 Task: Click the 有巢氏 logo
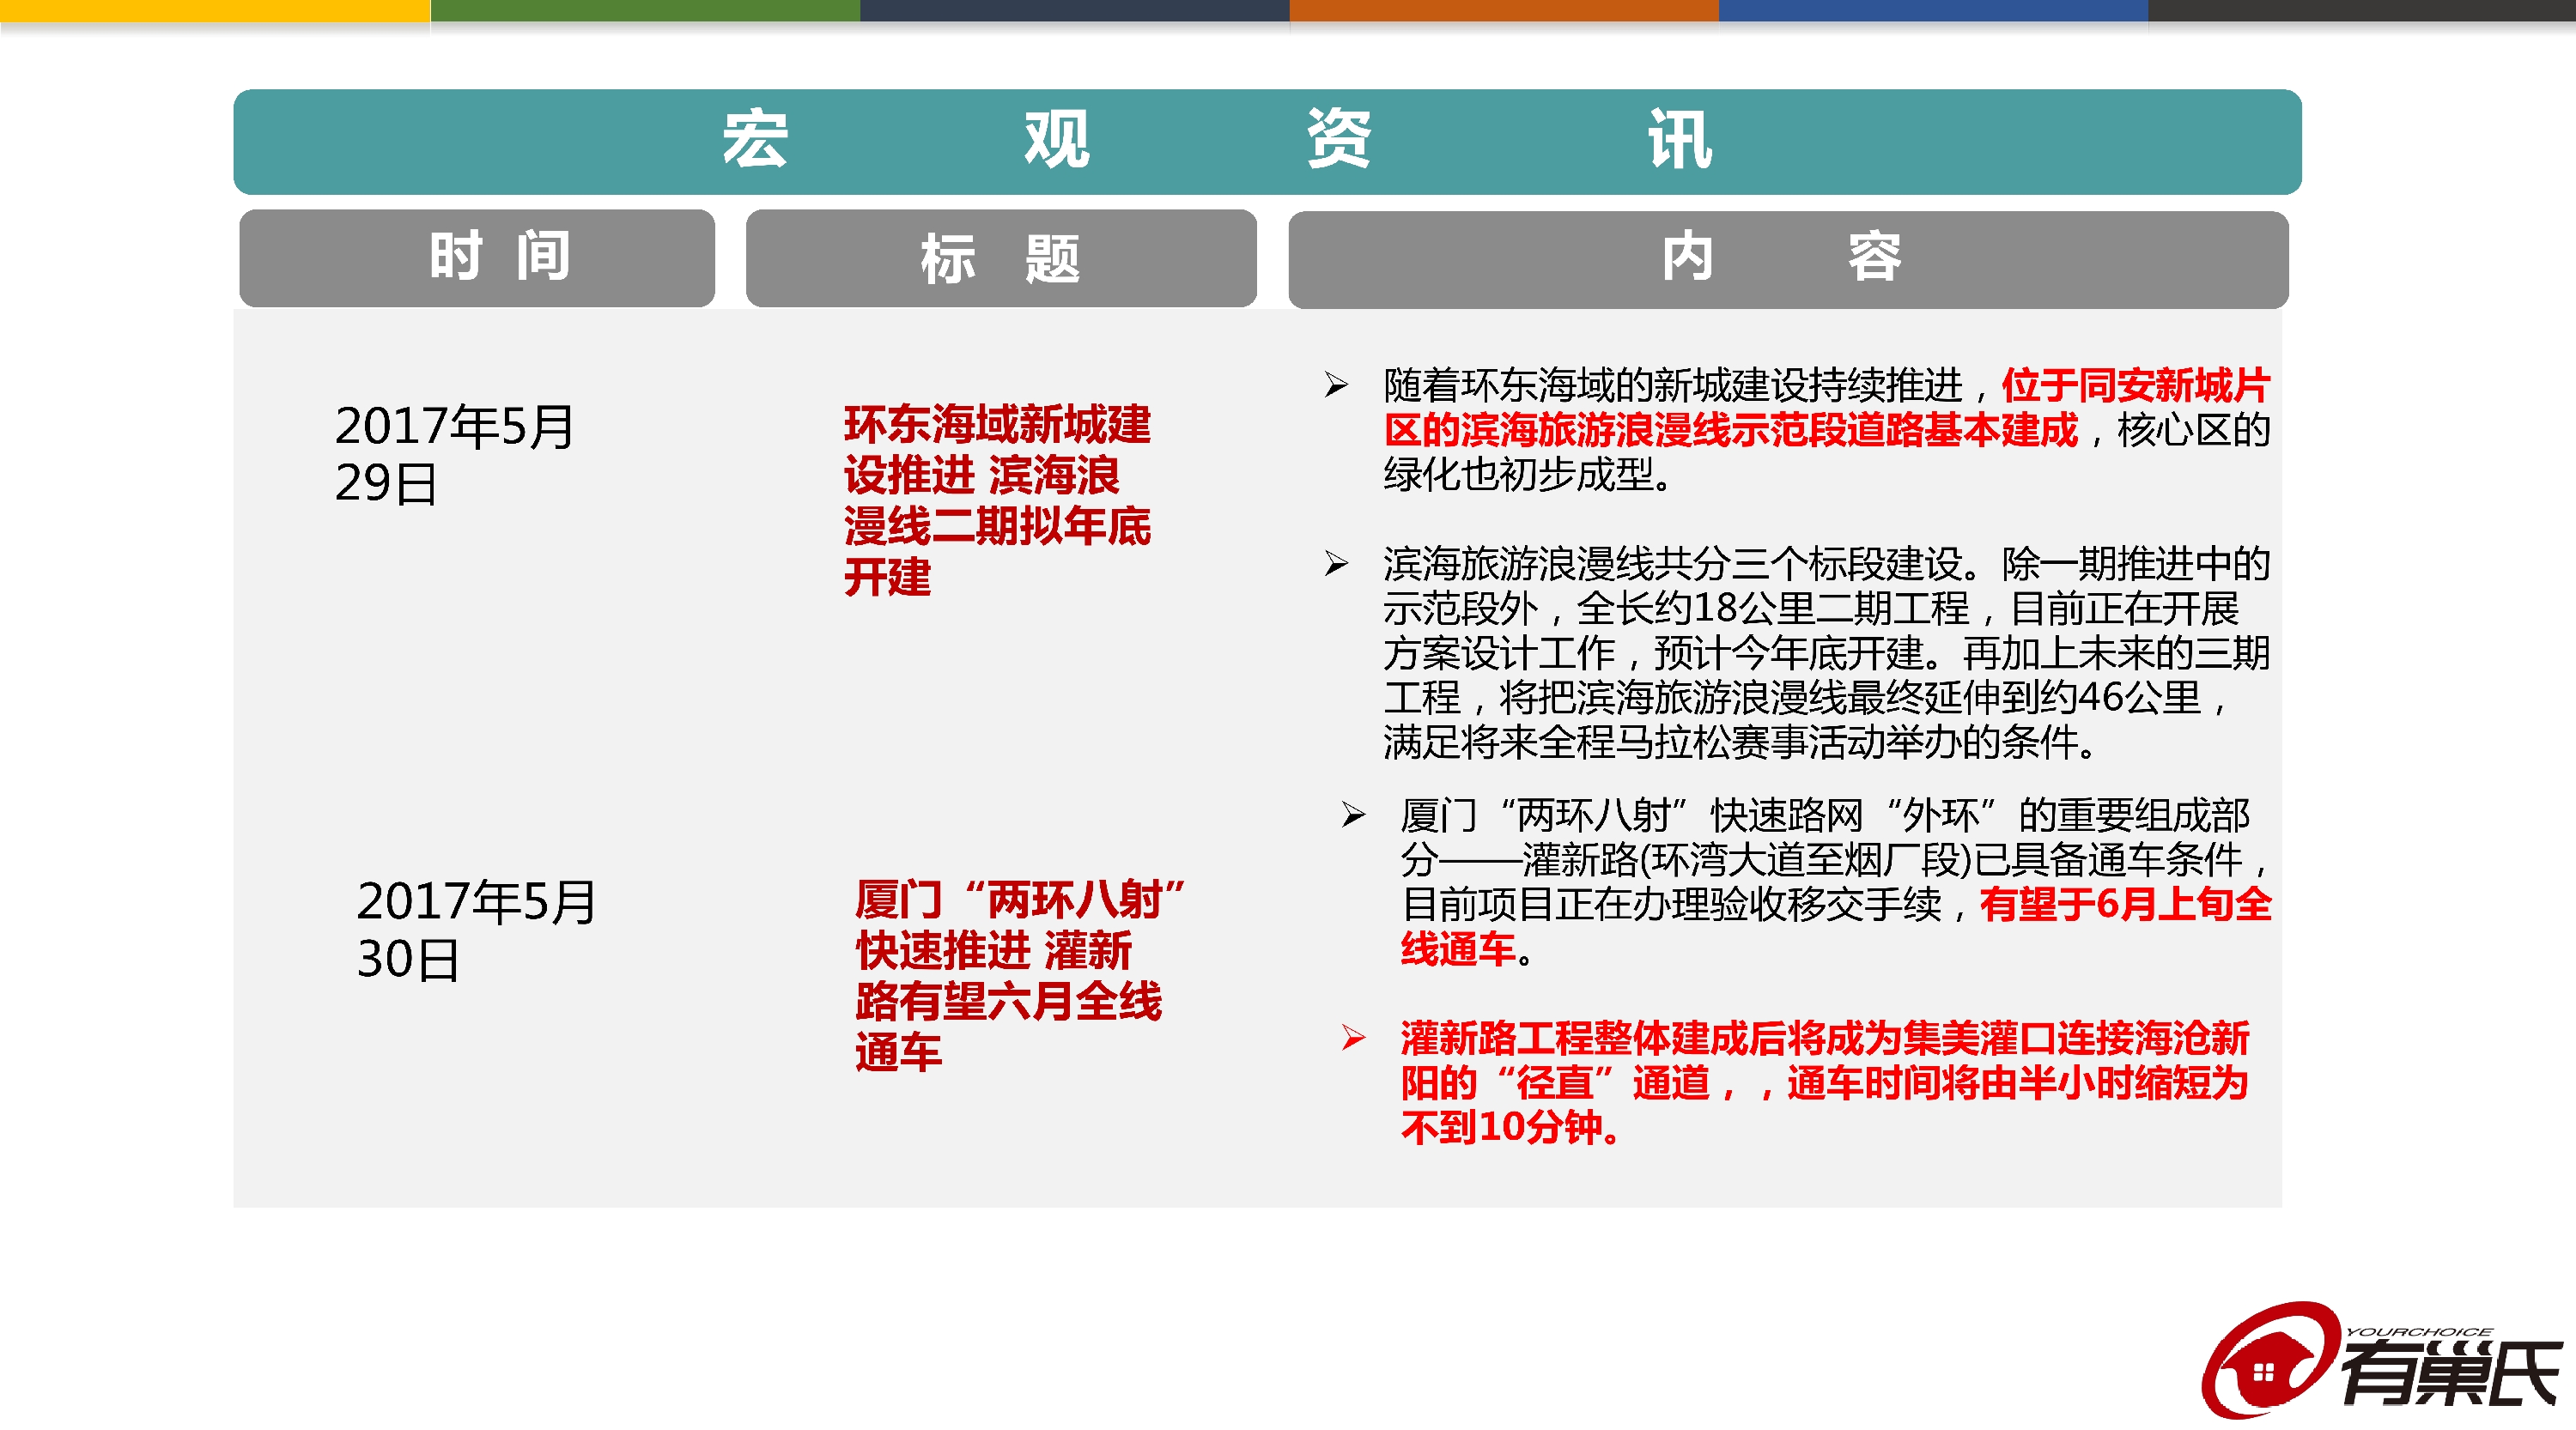point(2380,1359)
